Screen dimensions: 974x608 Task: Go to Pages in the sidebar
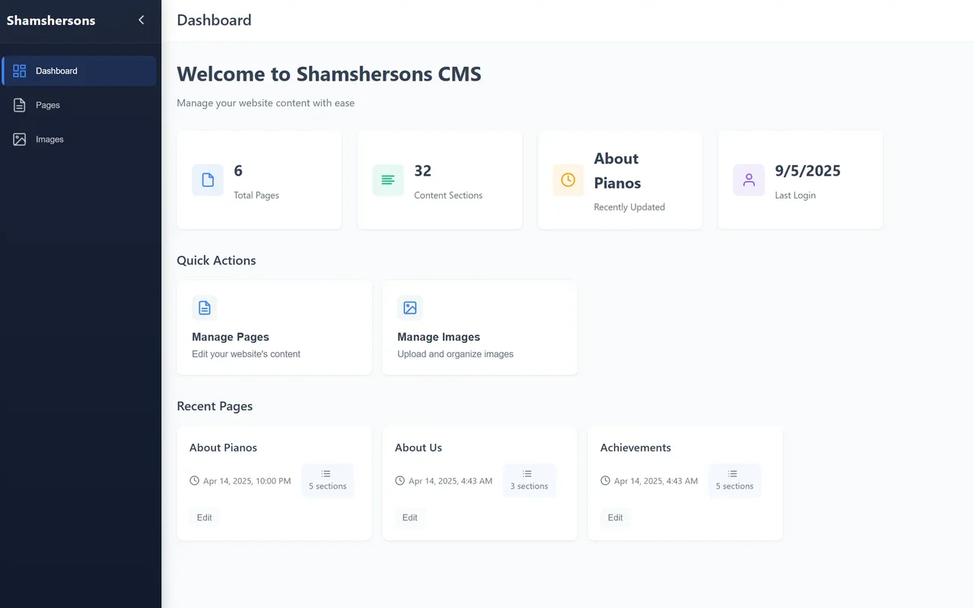[x=80, y=105]
